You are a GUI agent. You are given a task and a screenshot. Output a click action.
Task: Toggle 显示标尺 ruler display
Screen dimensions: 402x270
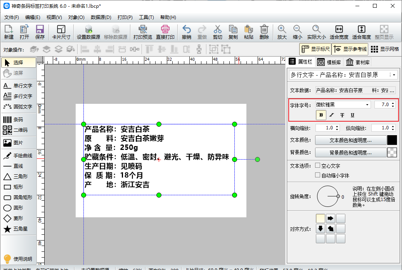pos(315,49)
